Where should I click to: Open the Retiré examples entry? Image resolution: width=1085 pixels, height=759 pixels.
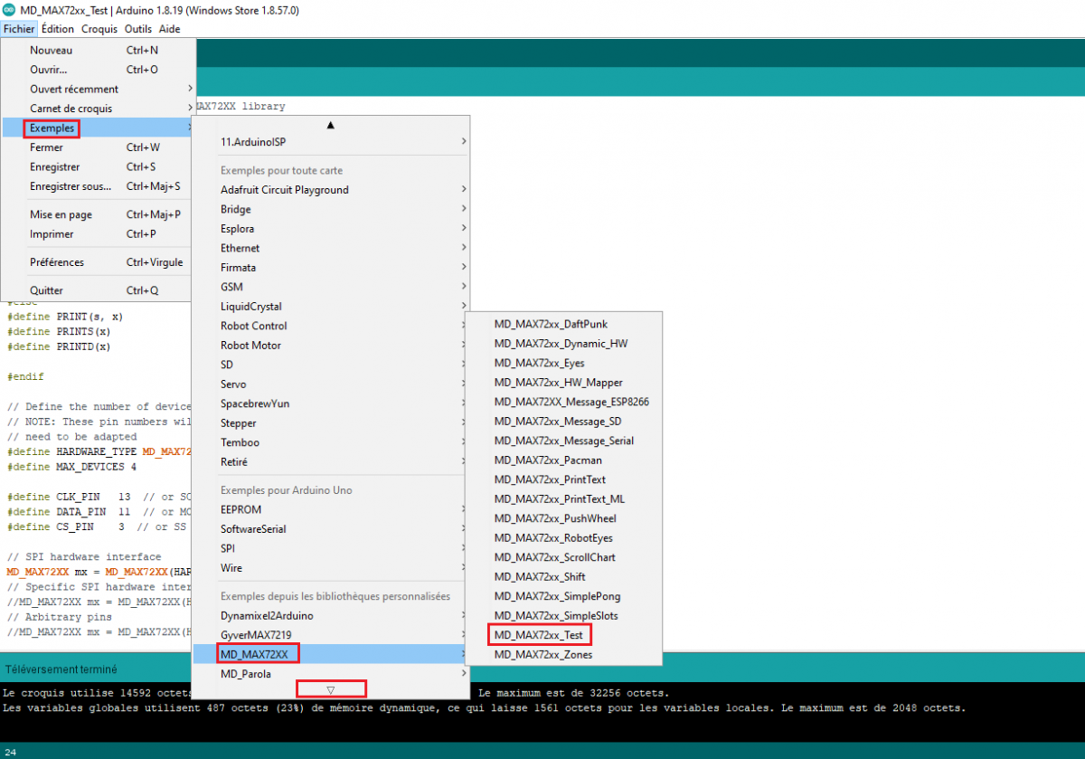pos(330,462)
